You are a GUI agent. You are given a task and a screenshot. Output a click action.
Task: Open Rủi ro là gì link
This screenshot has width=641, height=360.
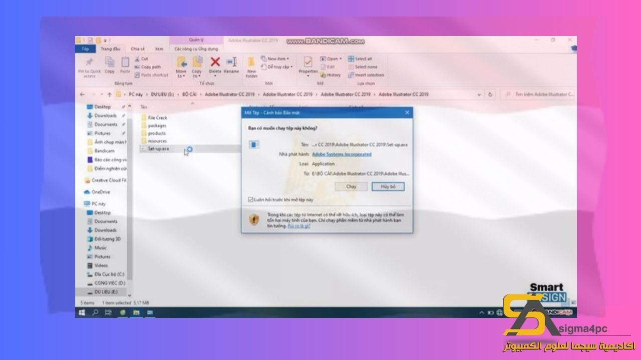pos(299,225)
